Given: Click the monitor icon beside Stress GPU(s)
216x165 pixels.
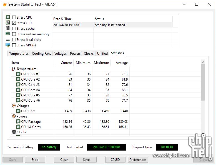Looking at the screenshot, I should (x=8, y=45).
